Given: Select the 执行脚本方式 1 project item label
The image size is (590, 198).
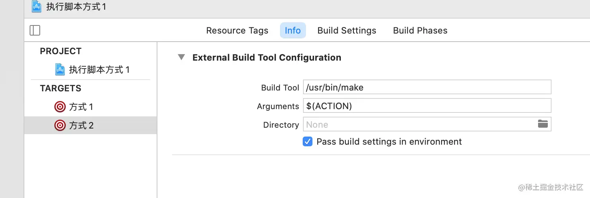Looking at the screenshot, I should coord(99,70).
